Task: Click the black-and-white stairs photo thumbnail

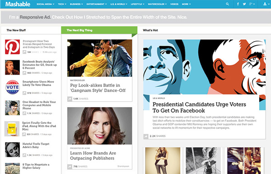Action: (x=203, y=161)
